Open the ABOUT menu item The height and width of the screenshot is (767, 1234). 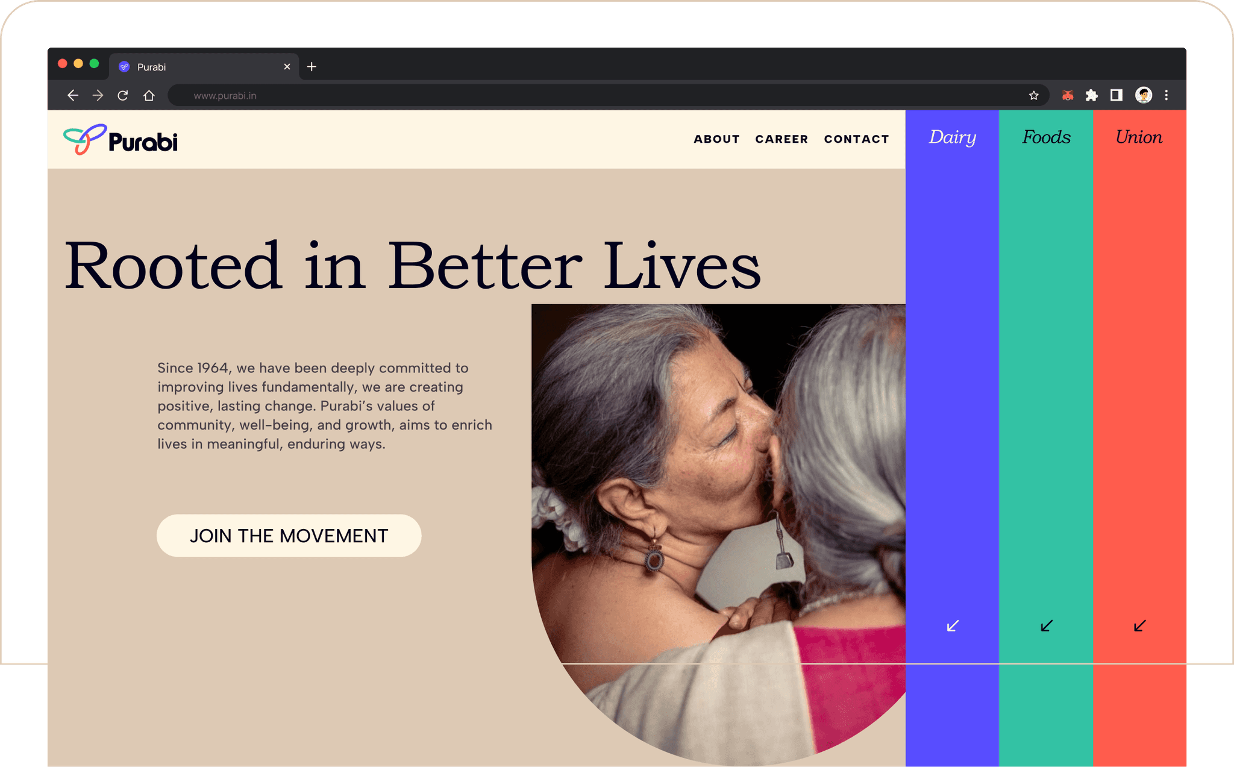[x=716, y=139]
